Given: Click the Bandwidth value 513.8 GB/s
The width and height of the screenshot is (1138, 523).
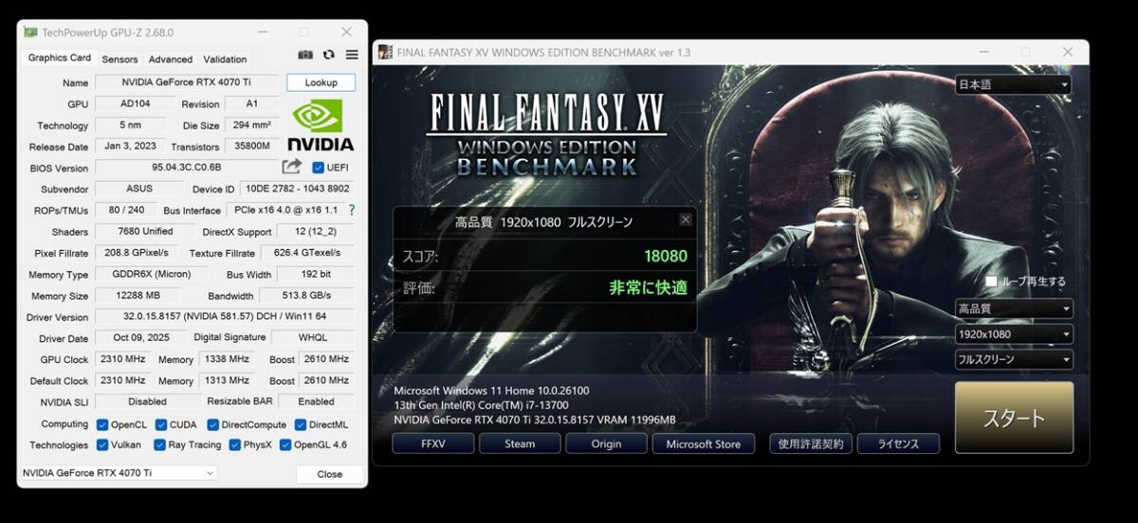Looking at the screenshot, I should tap(306, 296).
